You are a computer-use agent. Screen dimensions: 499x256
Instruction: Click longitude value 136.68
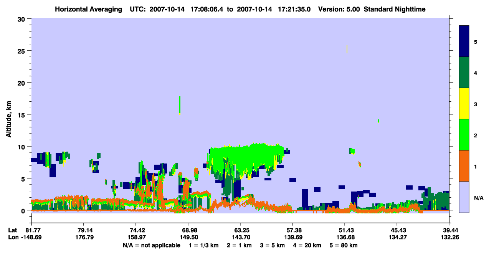pos(345,237)
